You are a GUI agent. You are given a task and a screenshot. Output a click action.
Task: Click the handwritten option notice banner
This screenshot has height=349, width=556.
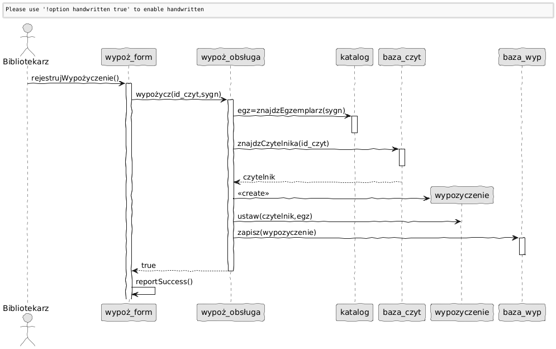tap(278, 10)
